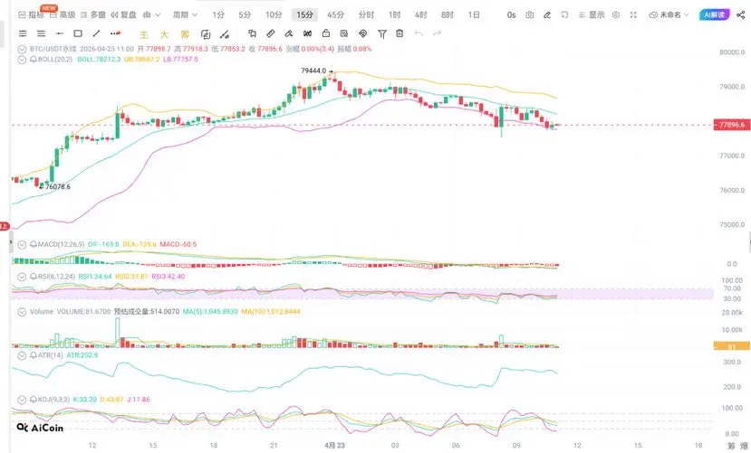Switch to the 45分 timeframe
Image resolution: width=751 pixels, height=453 pixels.
335,14
